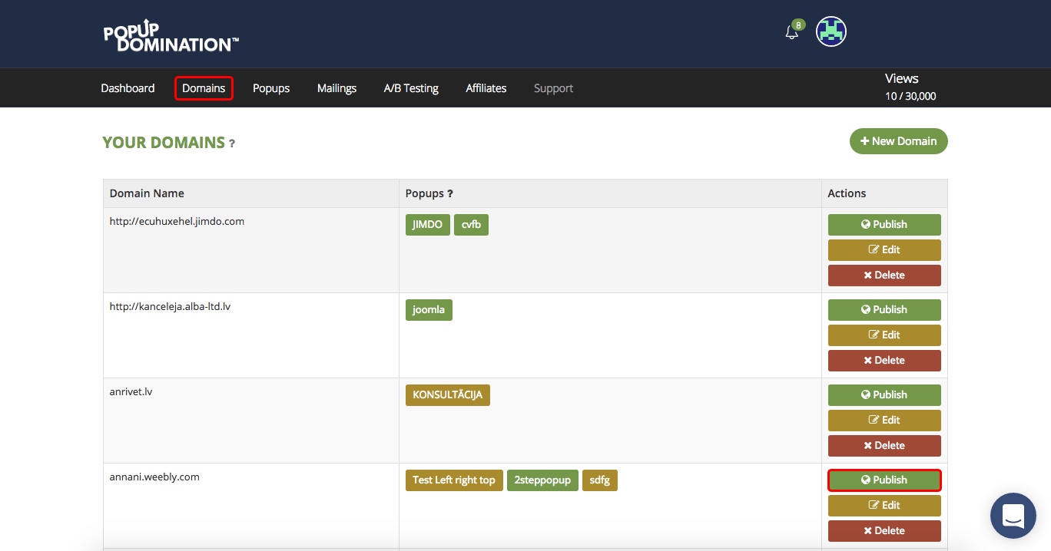The image size is (1051, 551).
Task: Open the Mailings tab
Action: tap(337, 88)
